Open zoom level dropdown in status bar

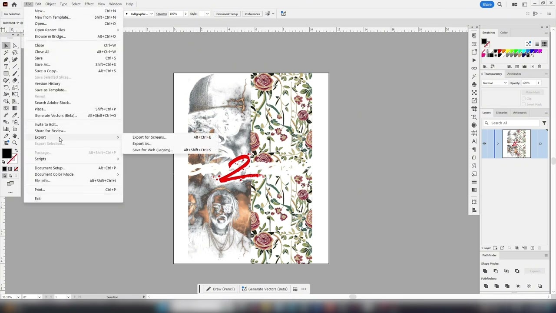18,297
